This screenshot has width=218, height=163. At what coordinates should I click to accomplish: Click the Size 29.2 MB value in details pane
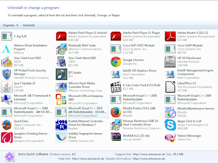point(178,154)
